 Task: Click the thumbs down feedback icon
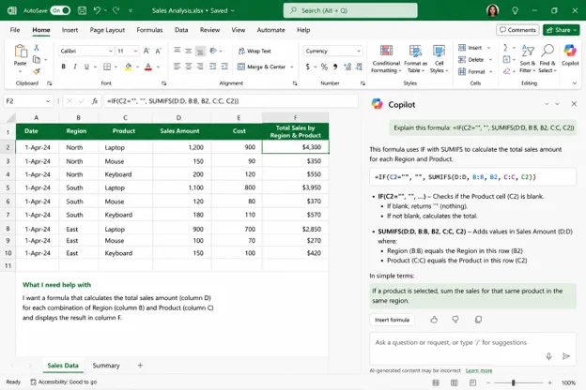455,320
